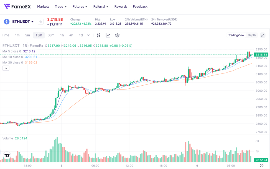Collapse the moving average indicator legend
Image resolution: width=270 pixels, height=169 pixels.
(6, 68)
